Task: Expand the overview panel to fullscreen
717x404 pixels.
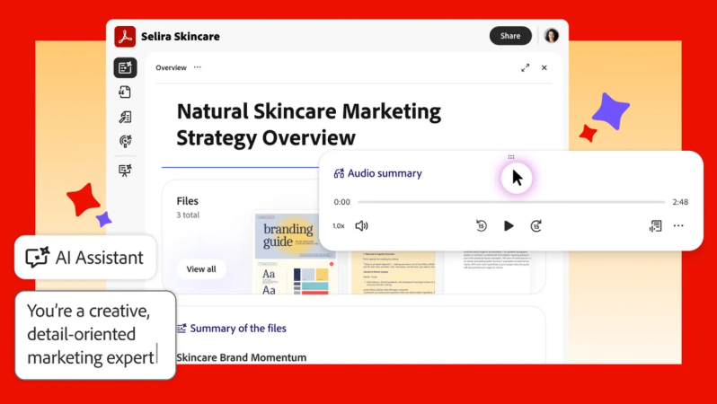Action: click(526, 67)
